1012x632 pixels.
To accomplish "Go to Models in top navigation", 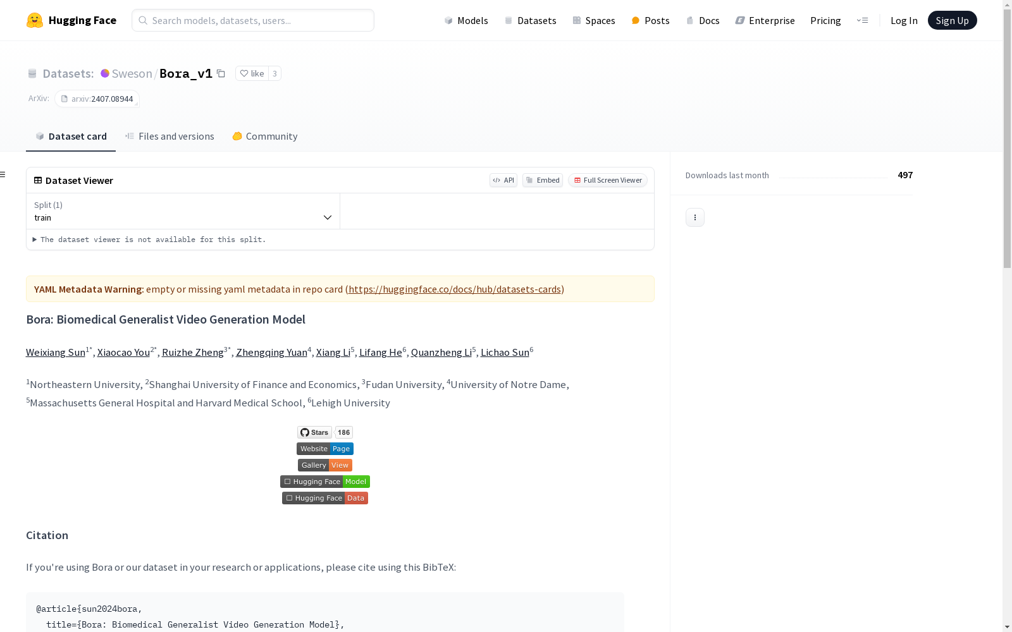I will click(x=466, y=20).
